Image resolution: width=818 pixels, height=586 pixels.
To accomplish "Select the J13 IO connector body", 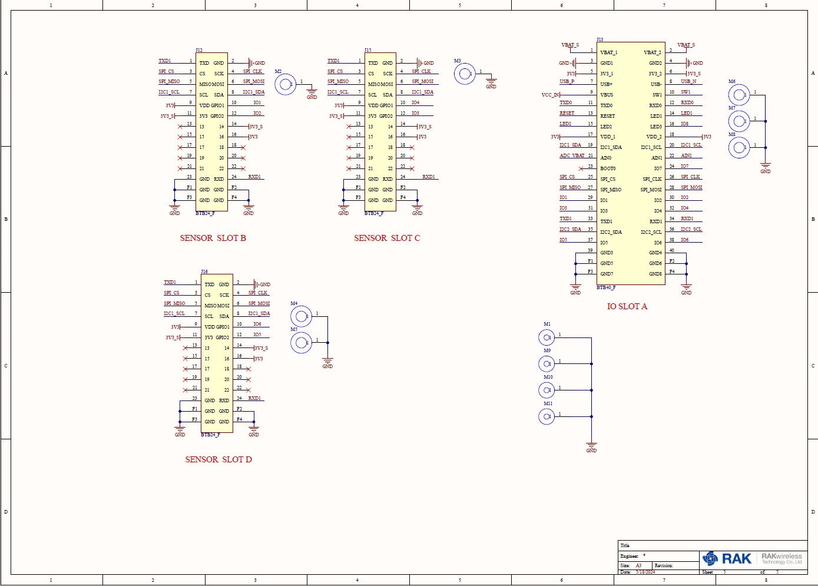I will pos(631,163).
